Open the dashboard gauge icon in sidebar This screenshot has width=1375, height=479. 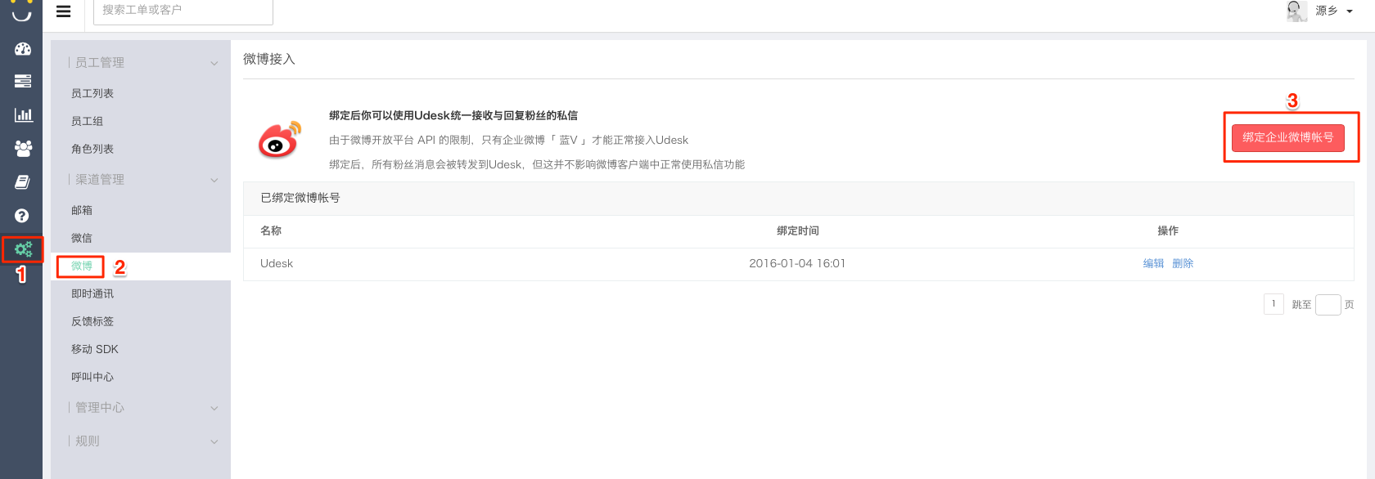tap(22, 49)
